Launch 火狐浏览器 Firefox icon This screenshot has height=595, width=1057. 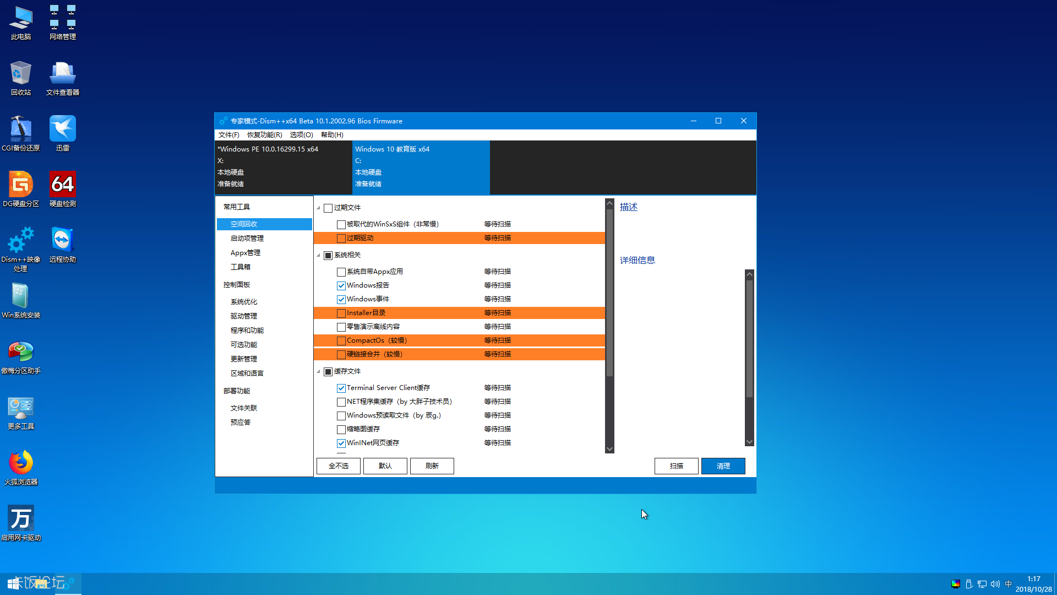(21, 468)
